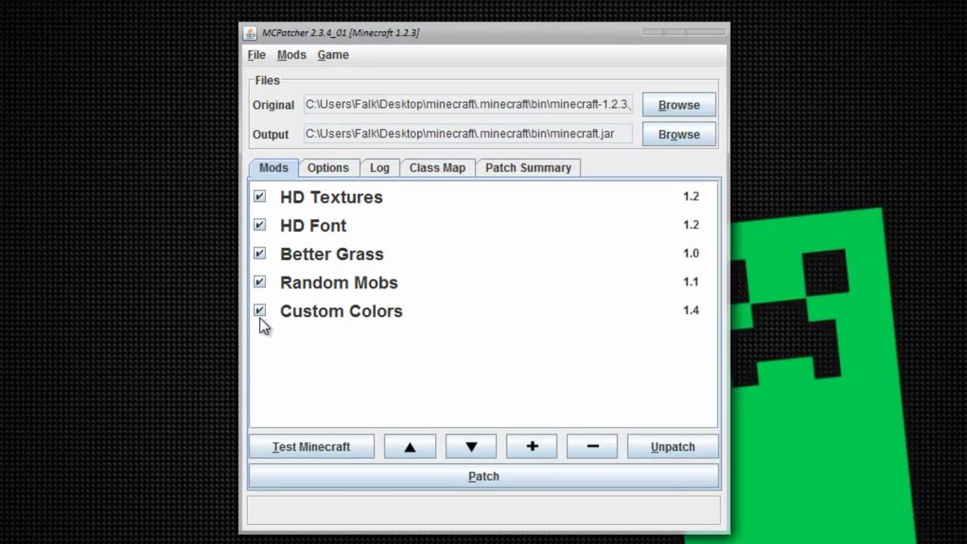This screenshot has height=544, width=967.
Task: Select the Better Grass mod name
Action: [332, 254]
